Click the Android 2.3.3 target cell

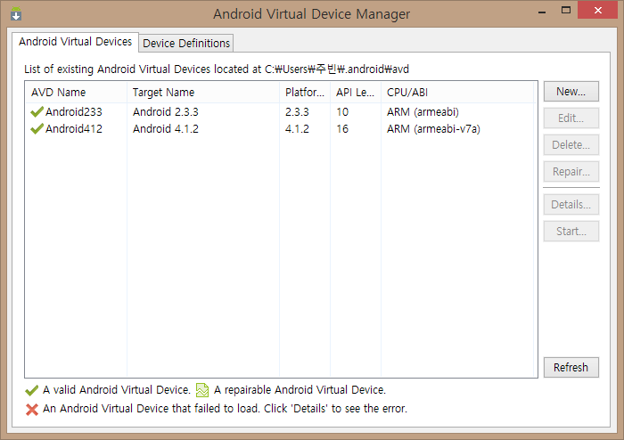[166, 112]
